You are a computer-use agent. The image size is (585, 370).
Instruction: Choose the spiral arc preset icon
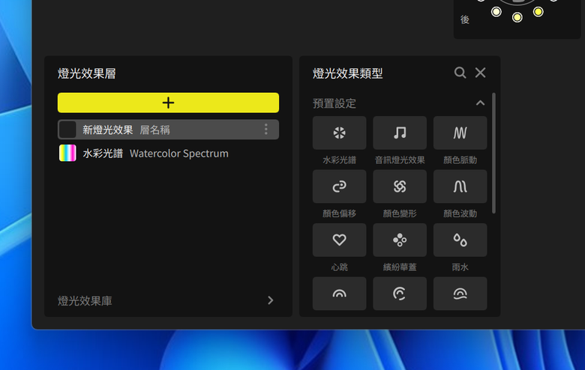point(400,294)
